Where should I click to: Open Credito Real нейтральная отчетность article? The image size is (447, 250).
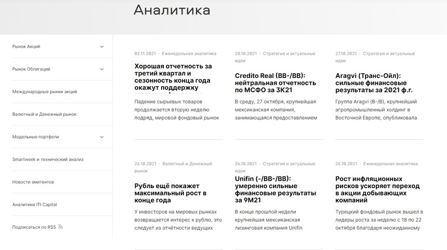tap(275, 83)
